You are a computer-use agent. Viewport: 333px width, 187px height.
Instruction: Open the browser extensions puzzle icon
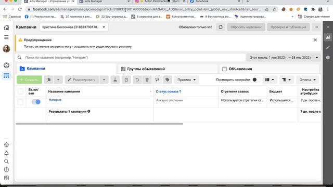[x=313, y=9]
